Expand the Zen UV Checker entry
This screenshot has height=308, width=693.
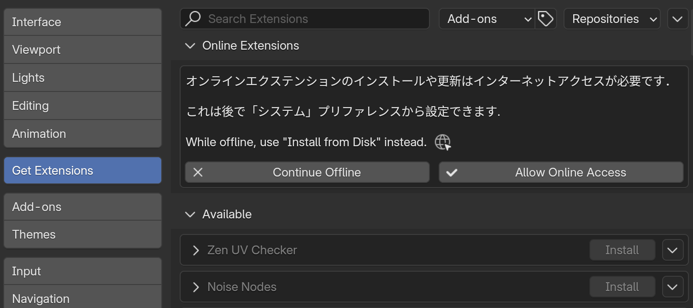[195, 250]
